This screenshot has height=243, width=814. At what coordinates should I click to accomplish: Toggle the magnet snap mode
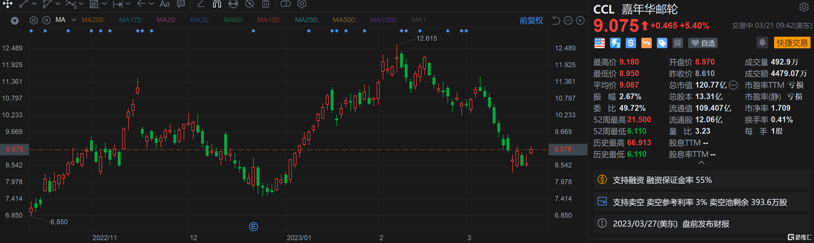pos(217,4)
